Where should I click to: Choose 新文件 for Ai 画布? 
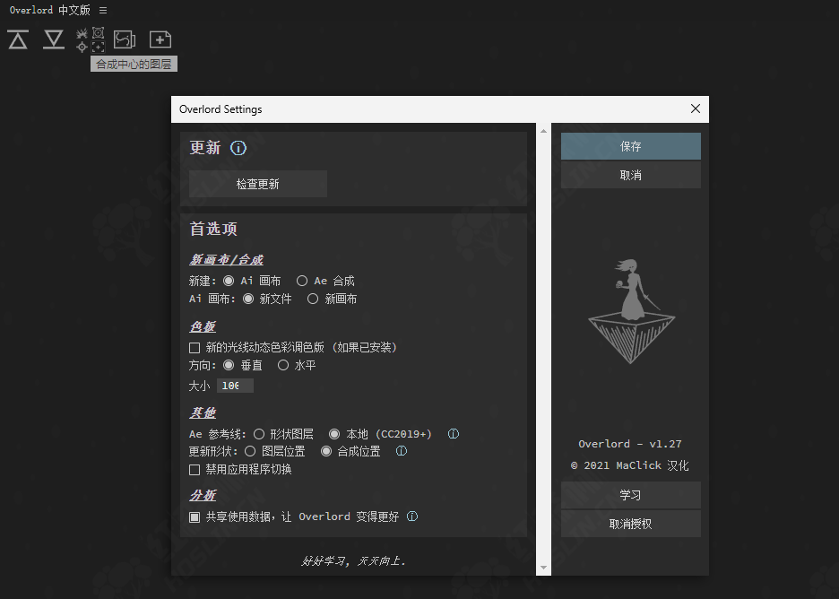click(248, 299)
